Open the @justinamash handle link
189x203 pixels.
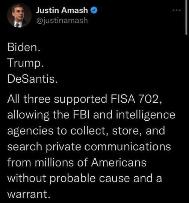(x=62, y=21)
